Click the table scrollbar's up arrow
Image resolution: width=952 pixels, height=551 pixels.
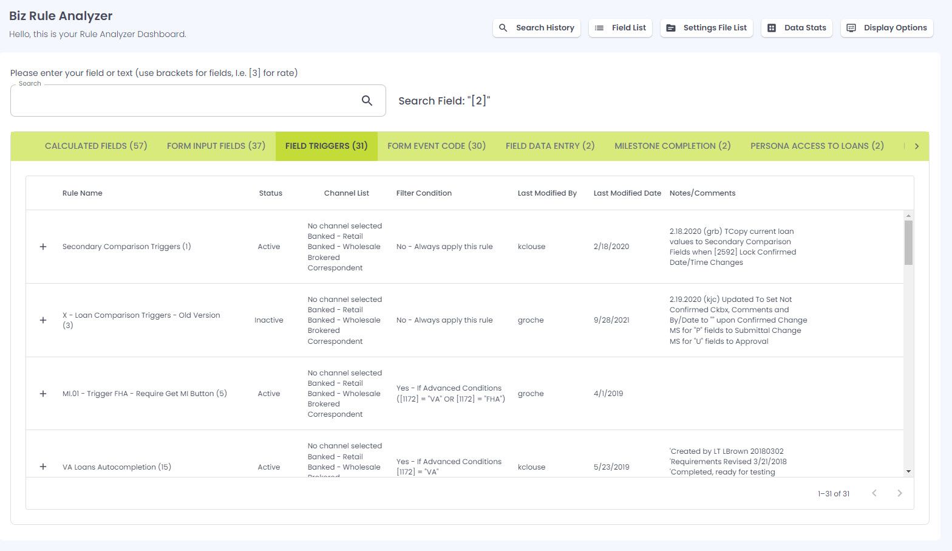tap(908, 216)
